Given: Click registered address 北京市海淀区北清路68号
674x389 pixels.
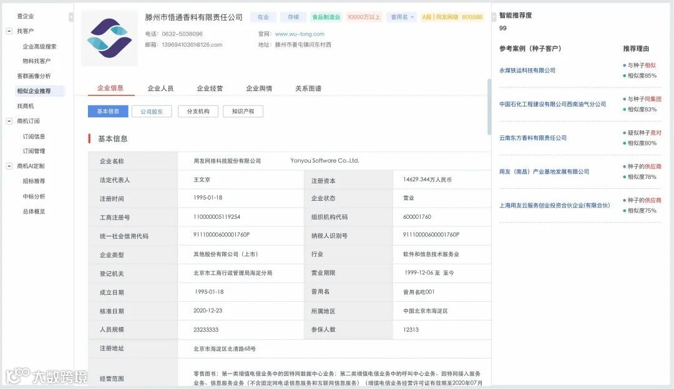Looking at the screenshot, I should point(225,349).
